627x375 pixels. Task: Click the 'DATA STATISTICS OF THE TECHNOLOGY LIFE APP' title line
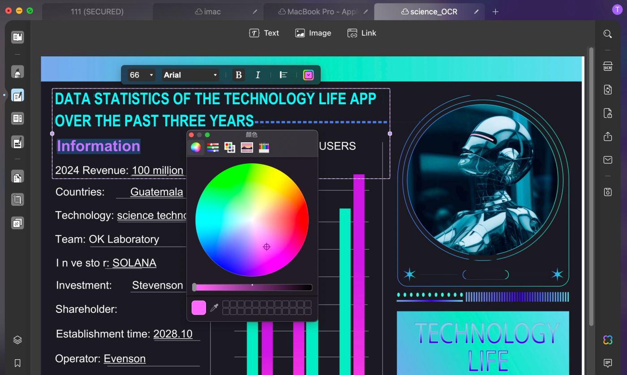point(215,98)
